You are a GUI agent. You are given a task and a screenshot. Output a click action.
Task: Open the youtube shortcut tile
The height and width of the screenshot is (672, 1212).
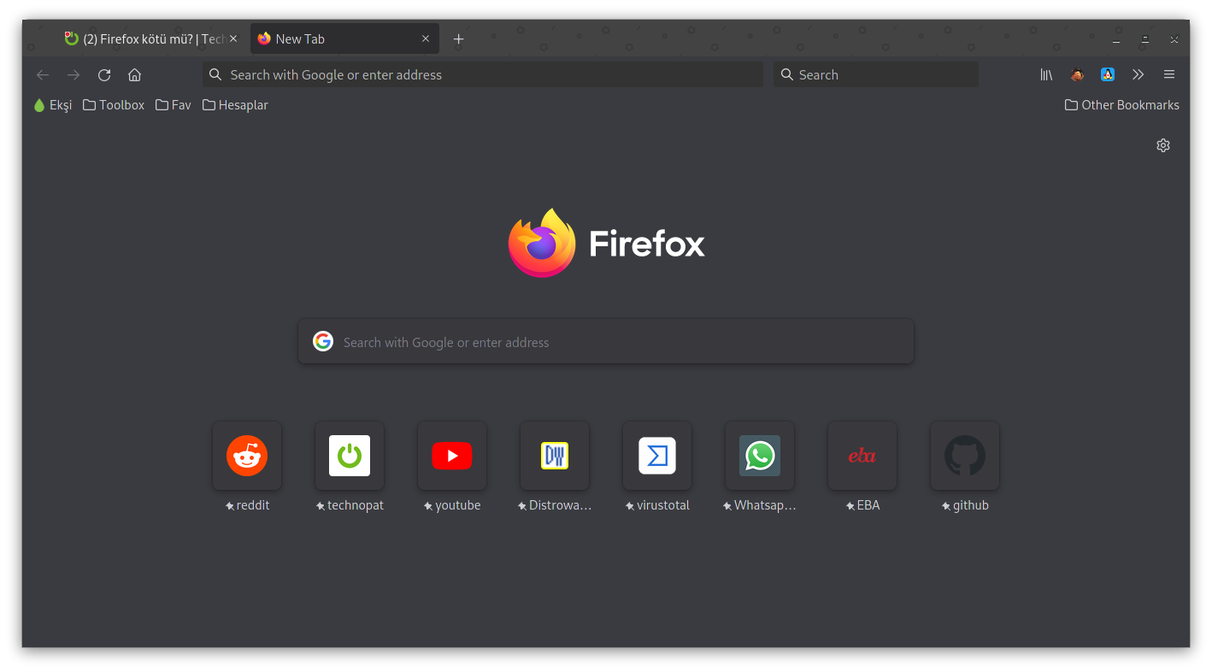(452, 456)
